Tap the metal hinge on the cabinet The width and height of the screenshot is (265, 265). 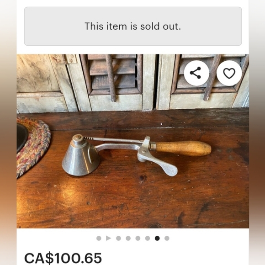(63, 59)
